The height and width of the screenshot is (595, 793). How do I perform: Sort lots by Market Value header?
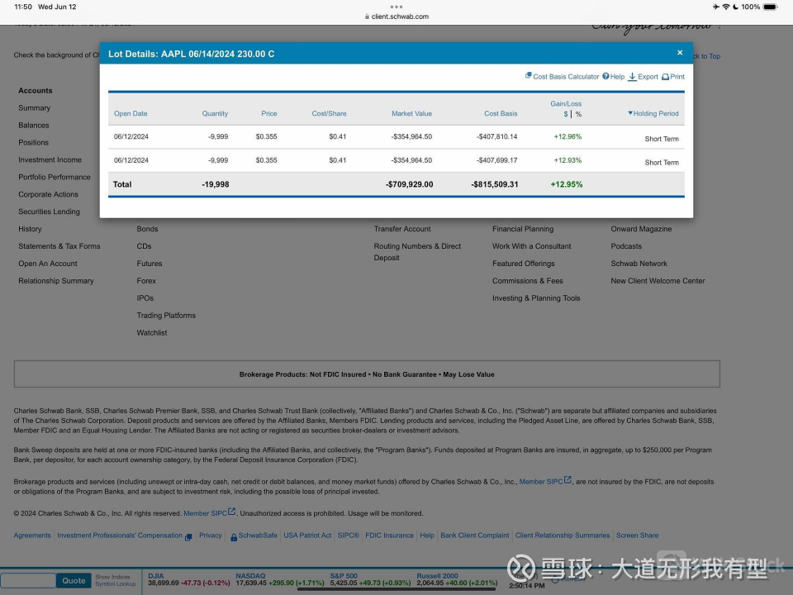pyautogui.click(x=411, y=114)
